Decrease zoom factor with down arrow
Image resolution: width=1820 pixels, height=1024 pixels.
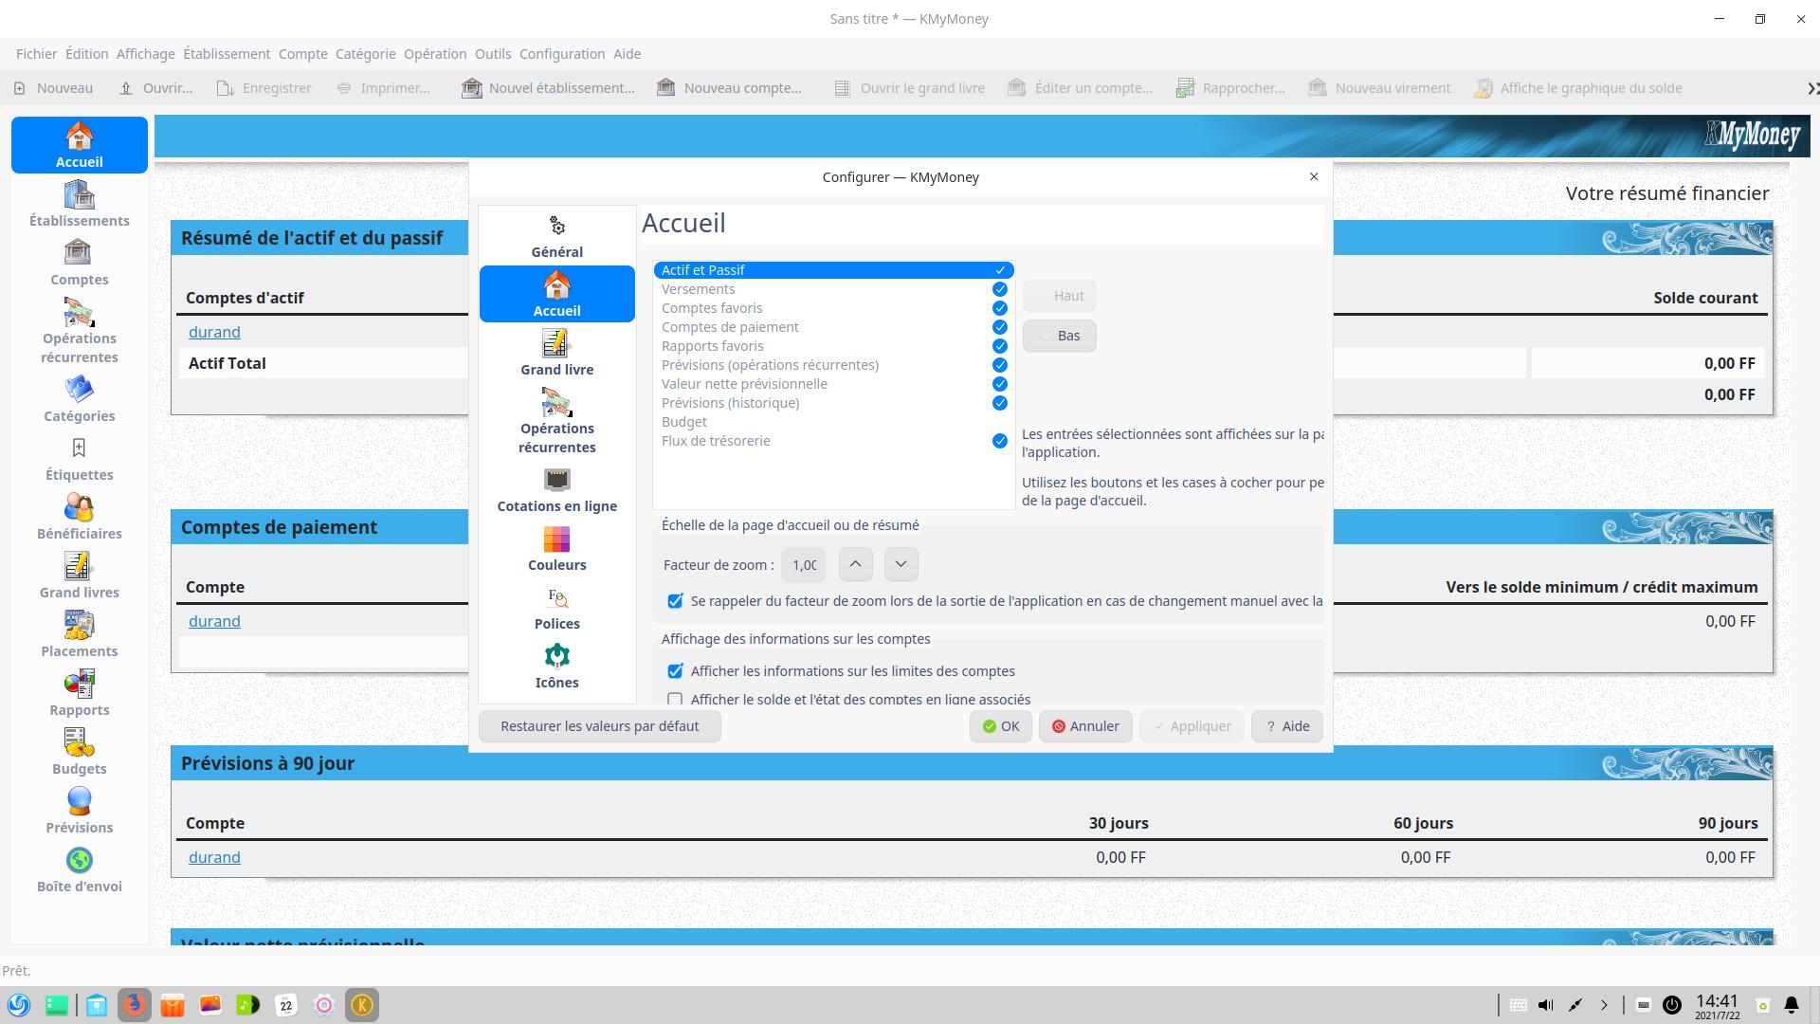901,564
